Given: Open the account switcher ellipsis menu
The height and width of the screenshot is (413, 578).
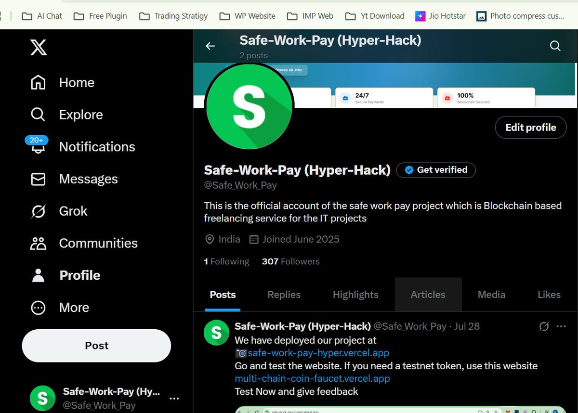Looking at the screenshot, I should coord(174,398).
